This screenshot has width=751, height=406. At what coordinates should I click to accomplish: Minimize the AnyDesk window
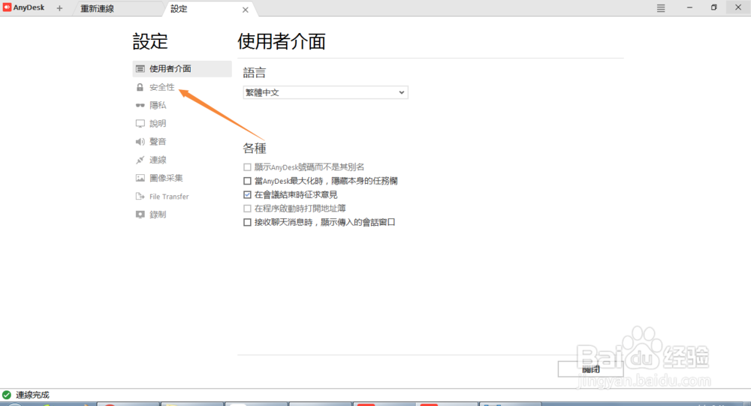pyautogui.click(x=689, y=8)
